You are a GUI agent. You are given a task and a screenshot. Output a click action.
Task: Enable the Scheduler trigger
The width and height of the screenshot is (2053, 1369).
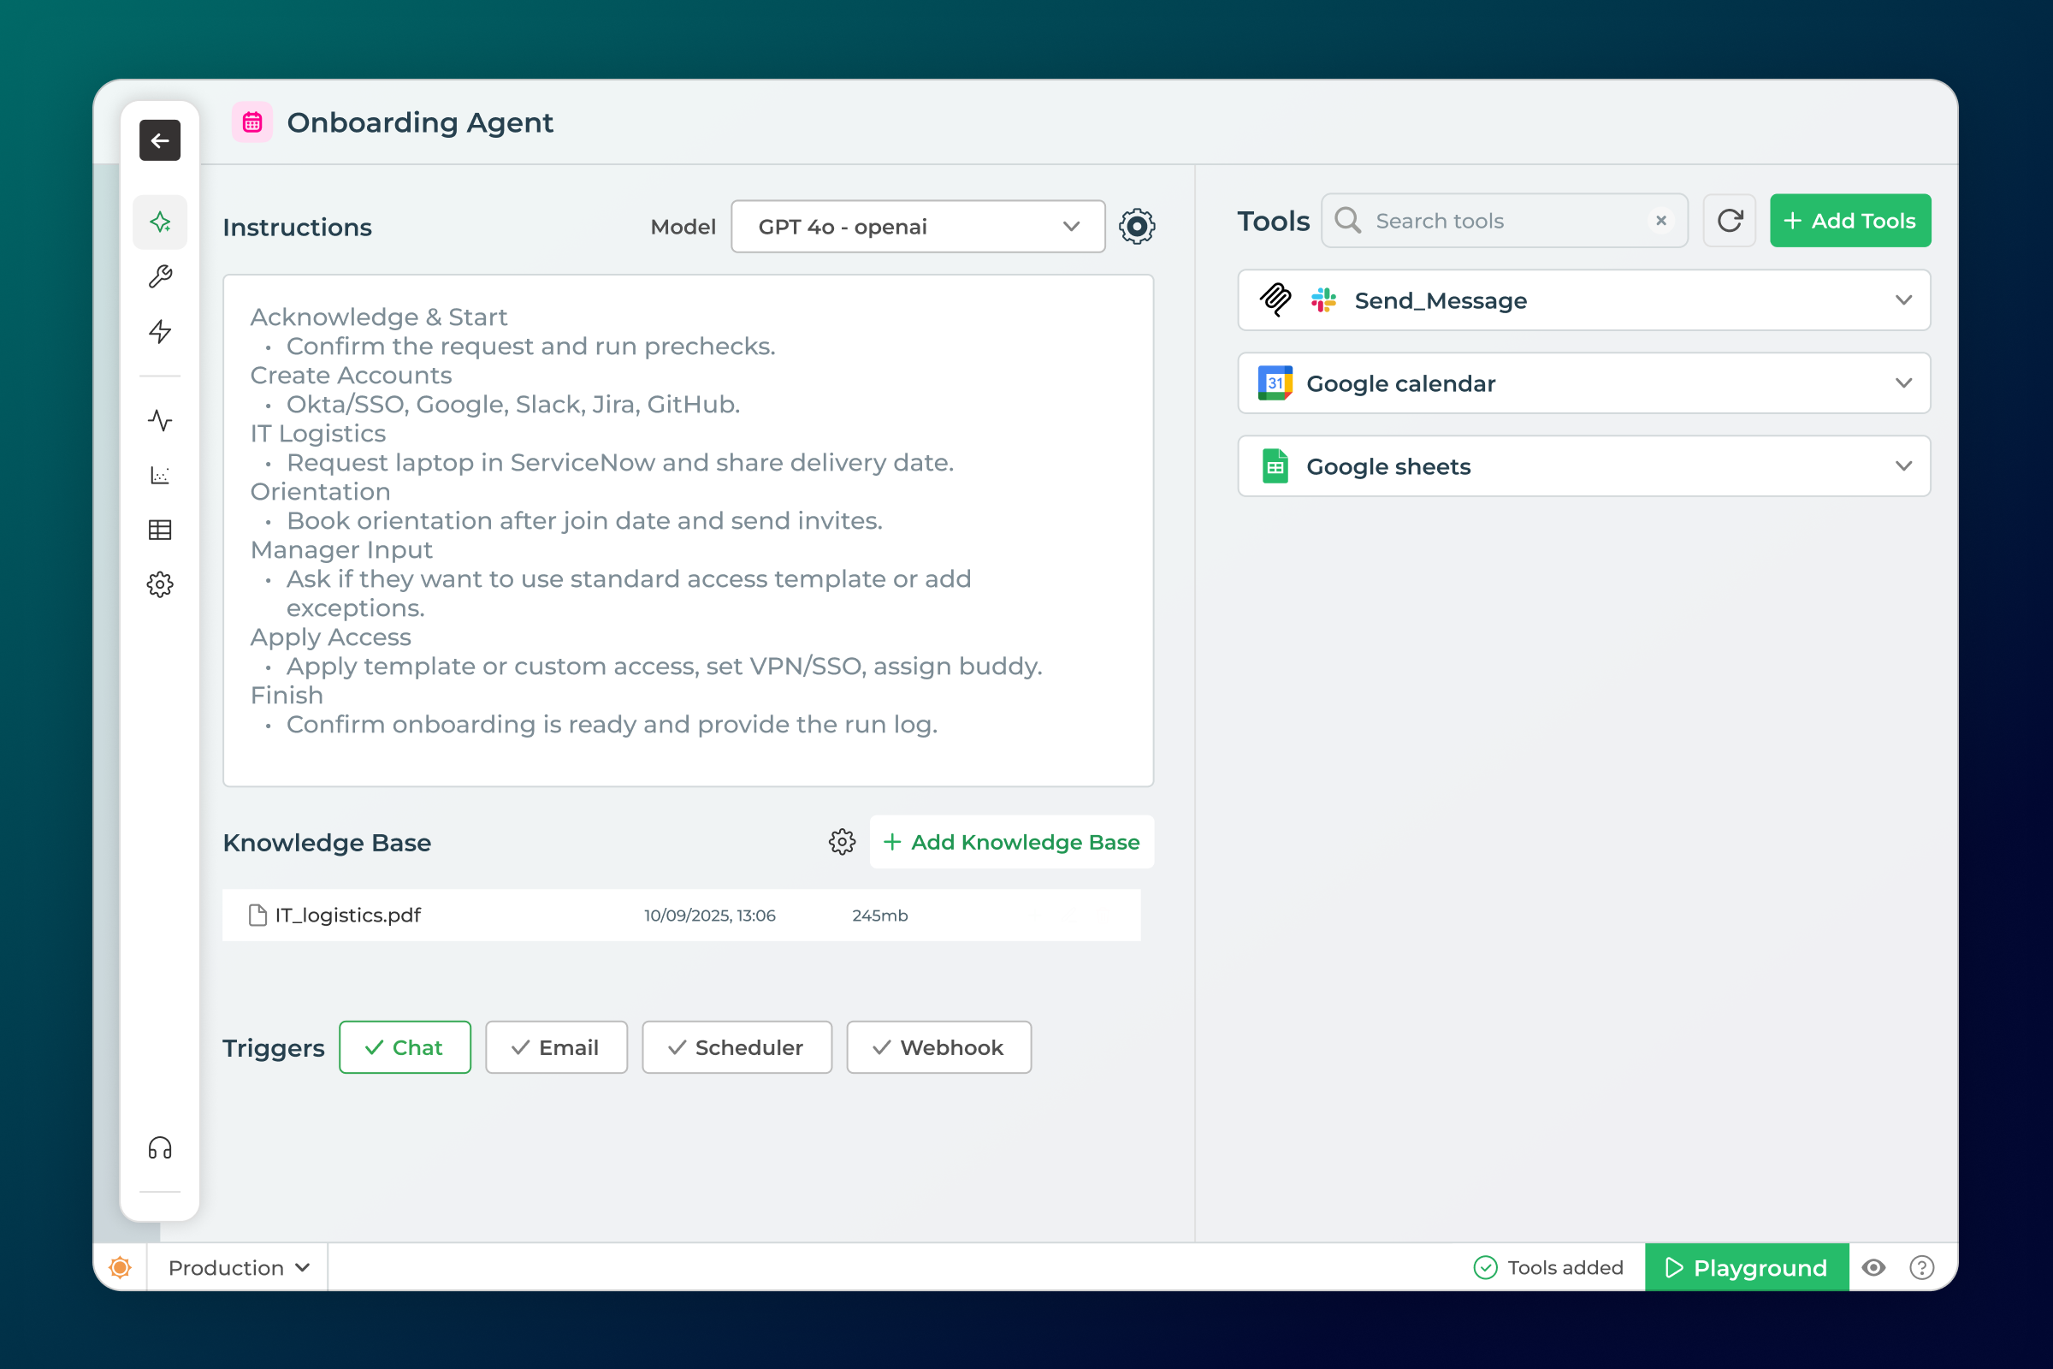736,1046
